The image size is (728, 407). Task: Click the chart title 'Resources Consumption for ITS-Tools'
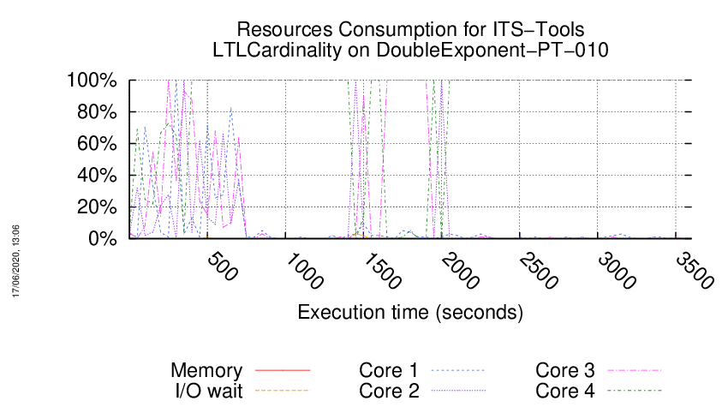[x=410, y=29]
